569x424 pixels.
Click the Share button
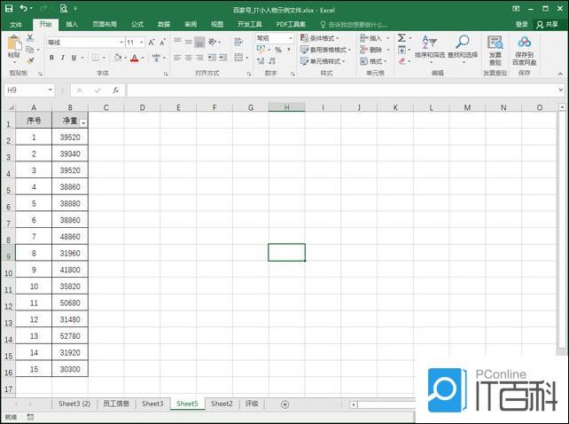pyautogui.click(x=548, y=24)
